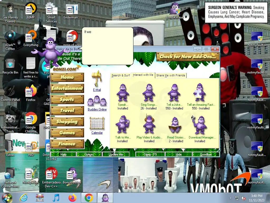270x203 pixels.
Task: Select the Finance section
Action: [x=67, y=144]
